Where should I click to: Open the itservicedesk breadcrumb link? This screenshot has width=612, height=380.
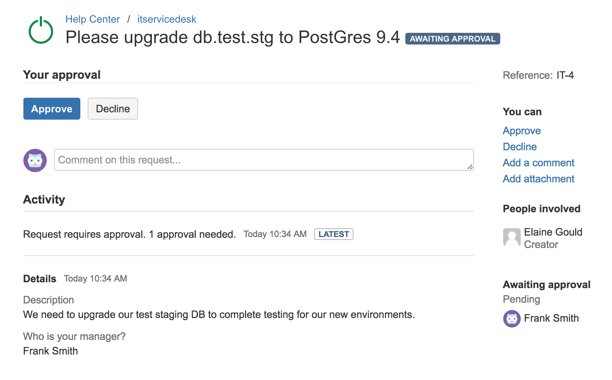coord(167,19)
